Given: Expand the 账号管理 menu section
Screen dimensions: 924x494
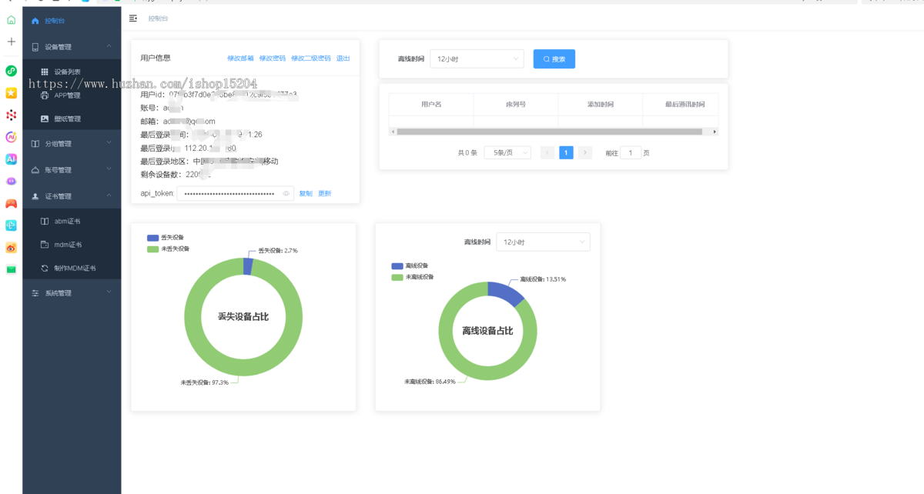Looking at the screenshot, I should (72, 169).
